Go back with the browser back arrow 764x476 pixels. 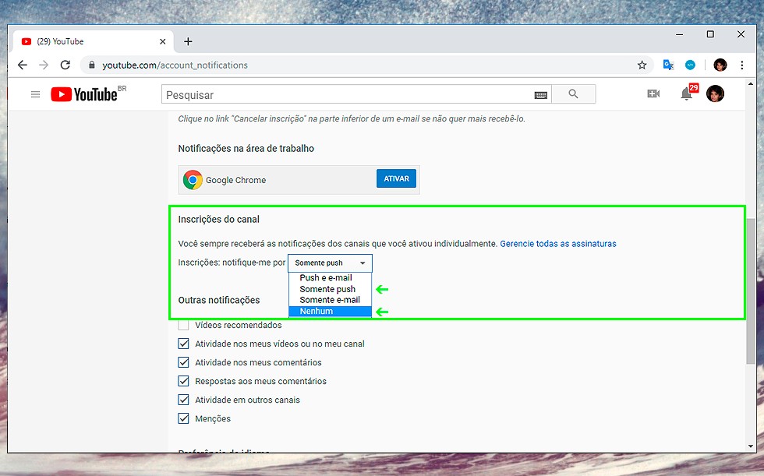click(x=23, y=65)
